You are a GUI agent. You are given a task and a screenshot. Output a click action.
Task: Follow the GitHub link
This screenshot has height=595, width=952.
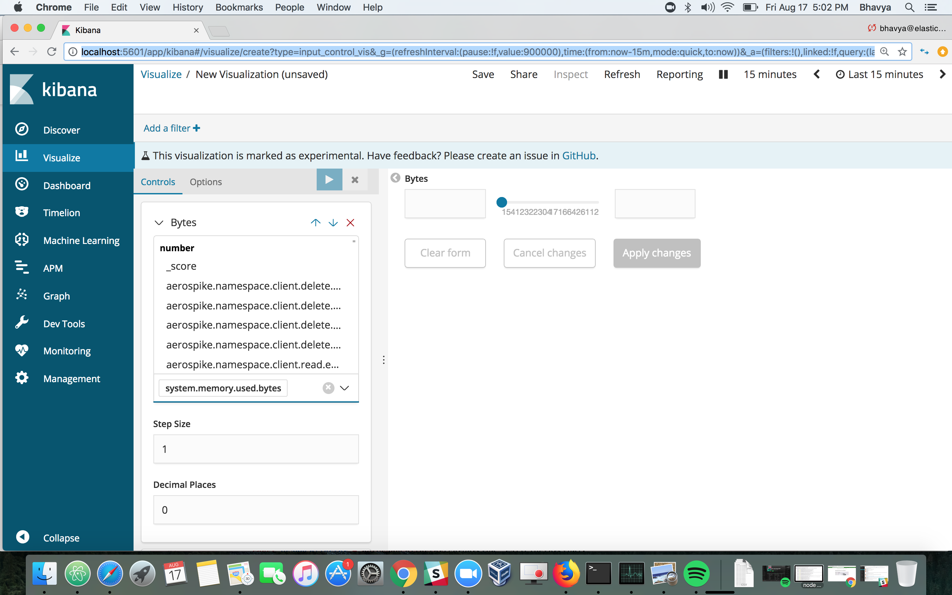click(x=579, y=156)
